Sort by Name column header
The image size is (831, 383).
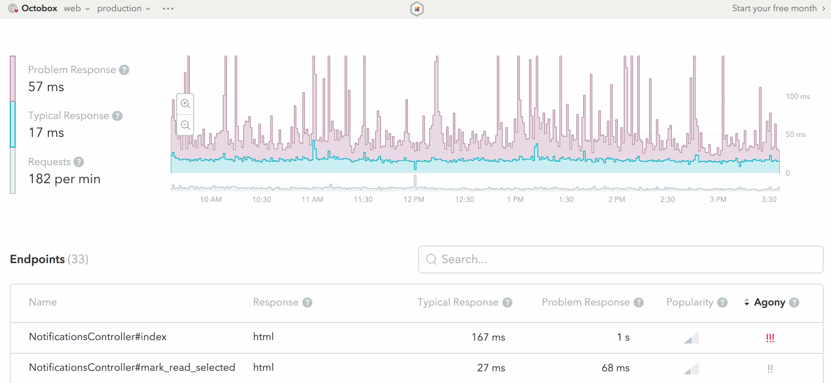pyautogui.click(x=43, y=302)
